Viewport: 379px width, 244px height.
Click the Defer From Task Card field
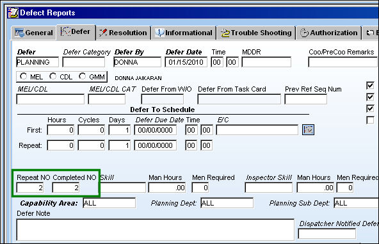(239, 99)
